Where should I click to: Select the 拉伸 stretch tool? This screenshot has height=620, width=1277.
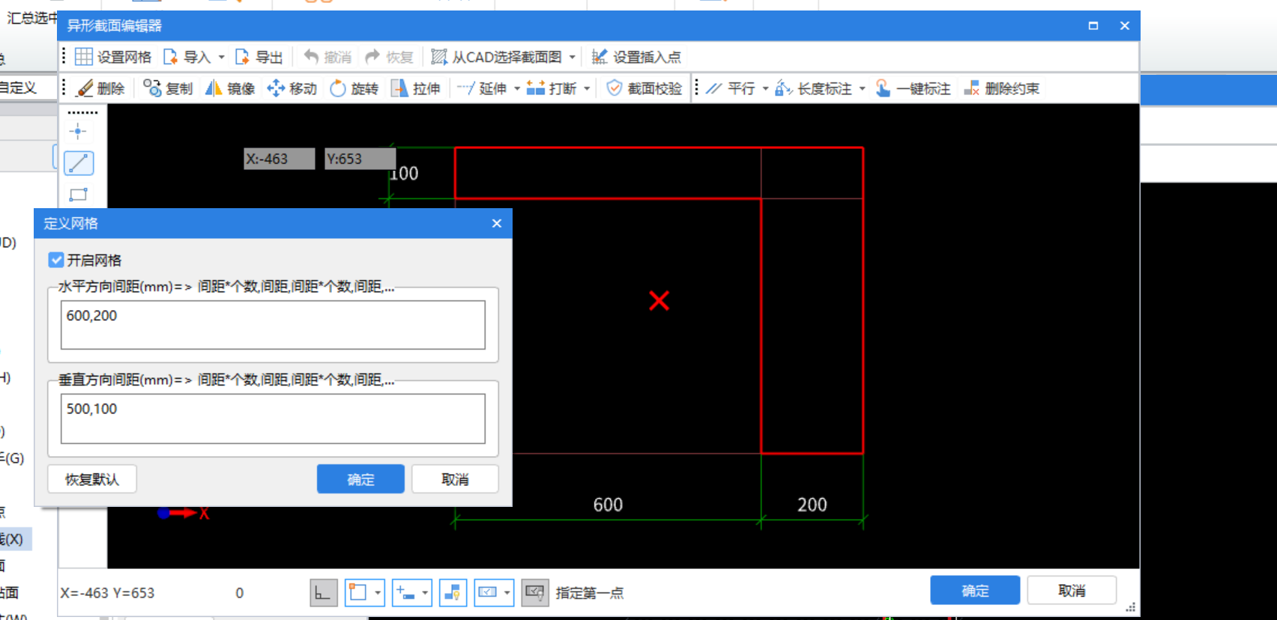[x=416, y=88]
